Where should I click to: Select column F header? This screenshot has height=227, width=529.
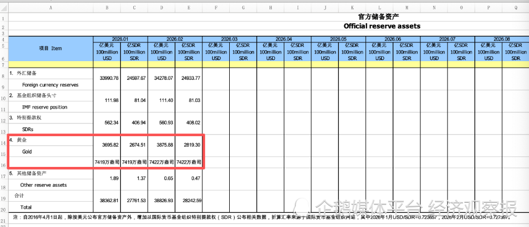tap(216, 8)
